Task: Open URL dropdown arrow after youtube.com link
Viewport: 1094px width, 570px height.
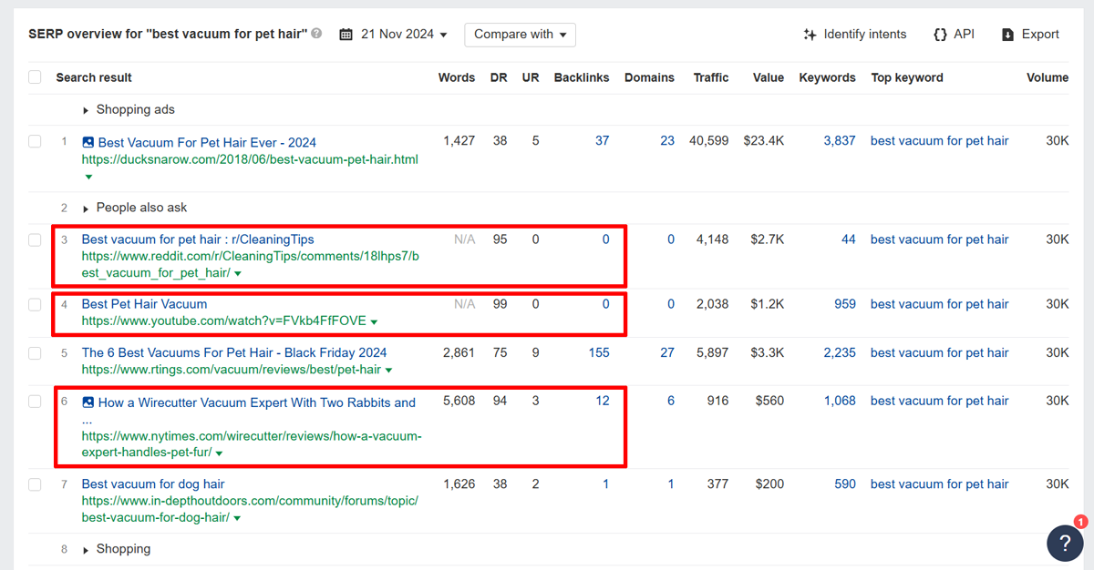Action: pyautogui.click(x=375, y=321)
